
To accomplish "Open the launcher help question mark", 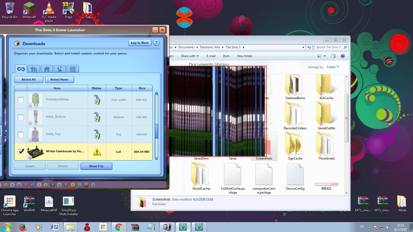I will point(156,43).
